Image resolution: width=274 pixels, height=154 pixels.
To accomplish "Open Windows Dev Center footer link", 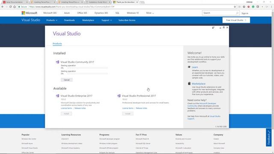I will coord(29,139).
